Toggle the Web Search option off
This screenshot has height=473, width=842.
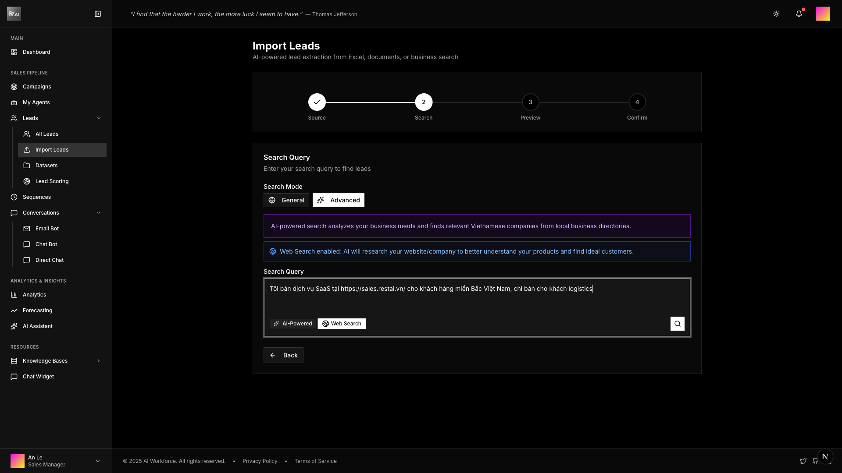click(342, 324)
